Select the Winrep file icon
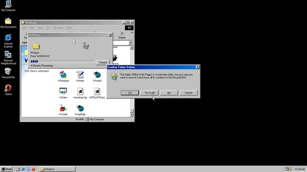 click(80, 75)
